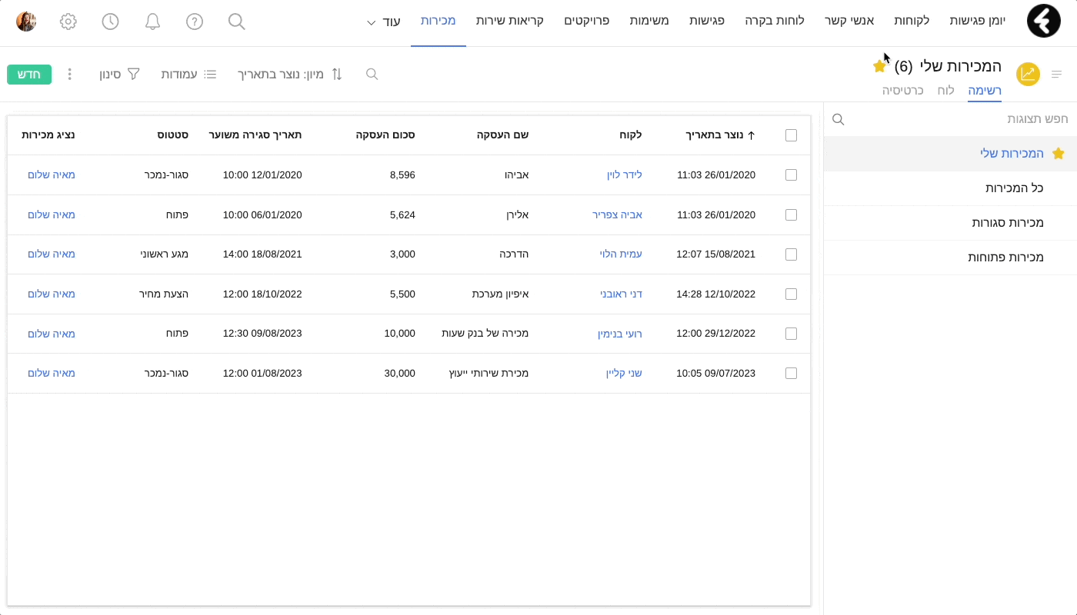
Task: Open customer link רועי בנימין
Action: point(620,334)
